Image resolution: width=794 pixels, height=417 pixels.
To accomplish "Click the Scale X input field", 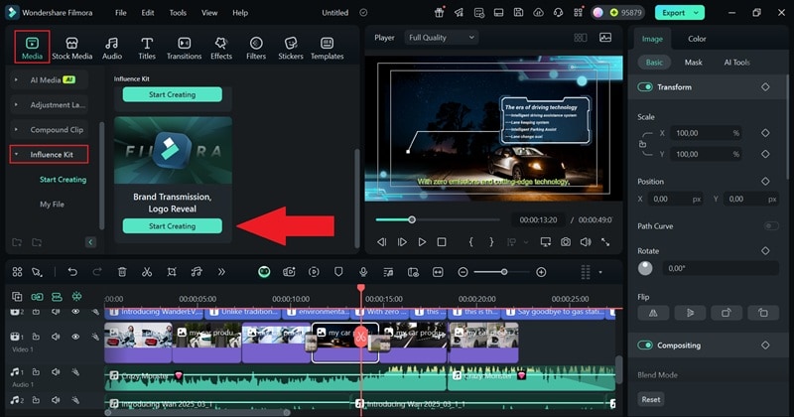I will pyautogui.click(x=706, y=133).
